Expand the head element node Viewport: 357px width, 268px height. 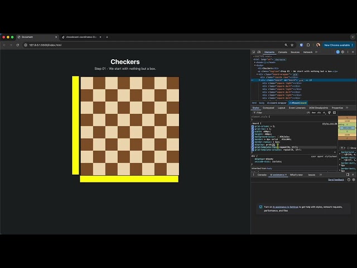[255, 63]
